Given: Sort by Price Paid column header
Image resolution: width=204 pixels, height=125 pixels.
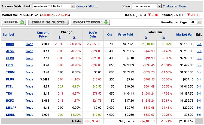Looking at the screenshot, I should 126,35.
